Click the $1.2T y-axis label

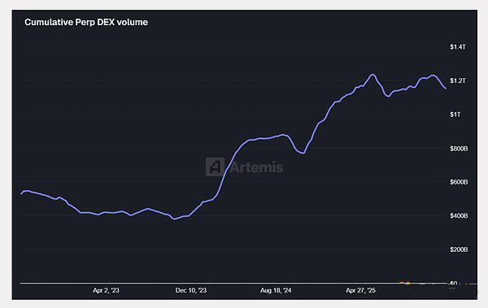pyautogui.click(x=458, y=81)
